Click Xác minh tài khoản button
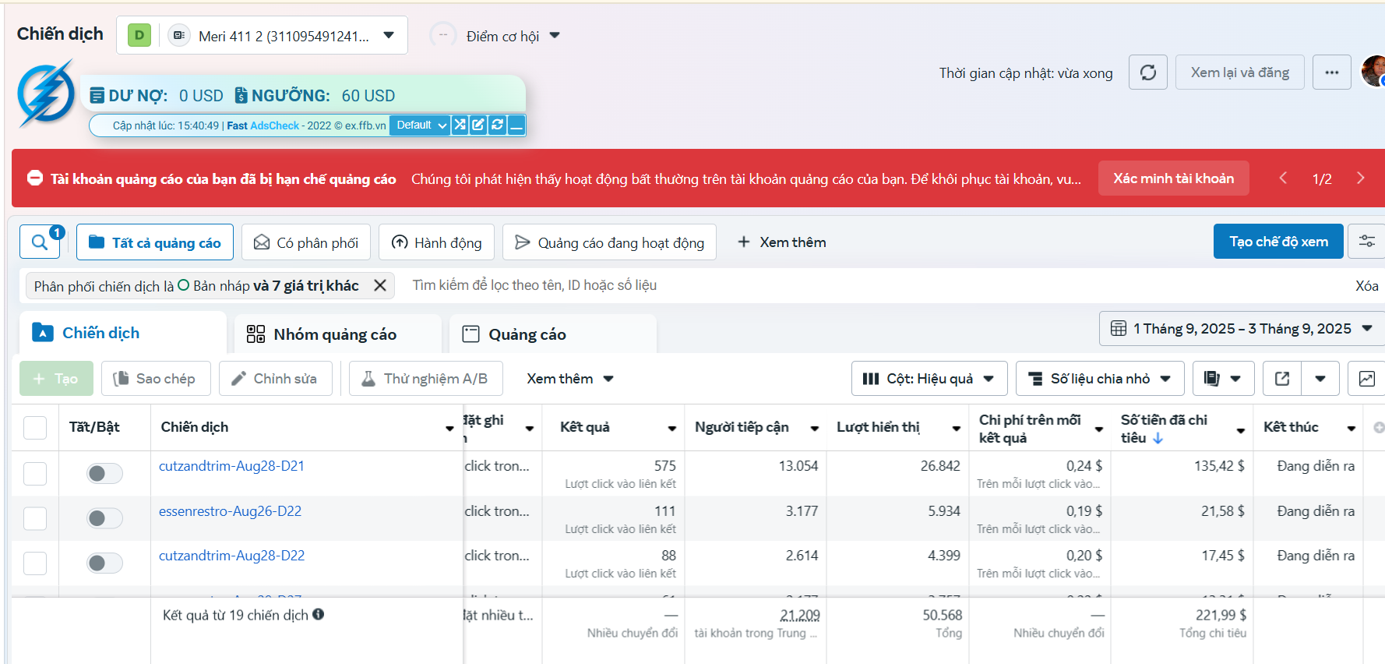 click(x=1174, y=178)
